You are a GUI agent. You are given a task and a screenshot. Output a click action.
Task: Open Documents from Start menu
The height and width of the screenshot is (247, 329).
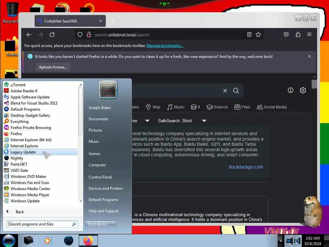98,119
